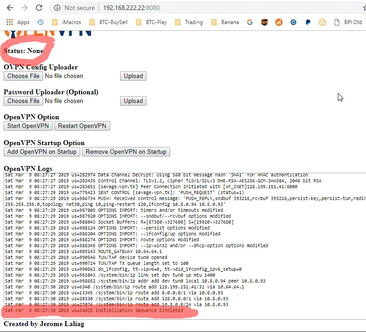Click the Initialization Sequence Completed log line
This screenshot has width=366, height=332.
94,311
